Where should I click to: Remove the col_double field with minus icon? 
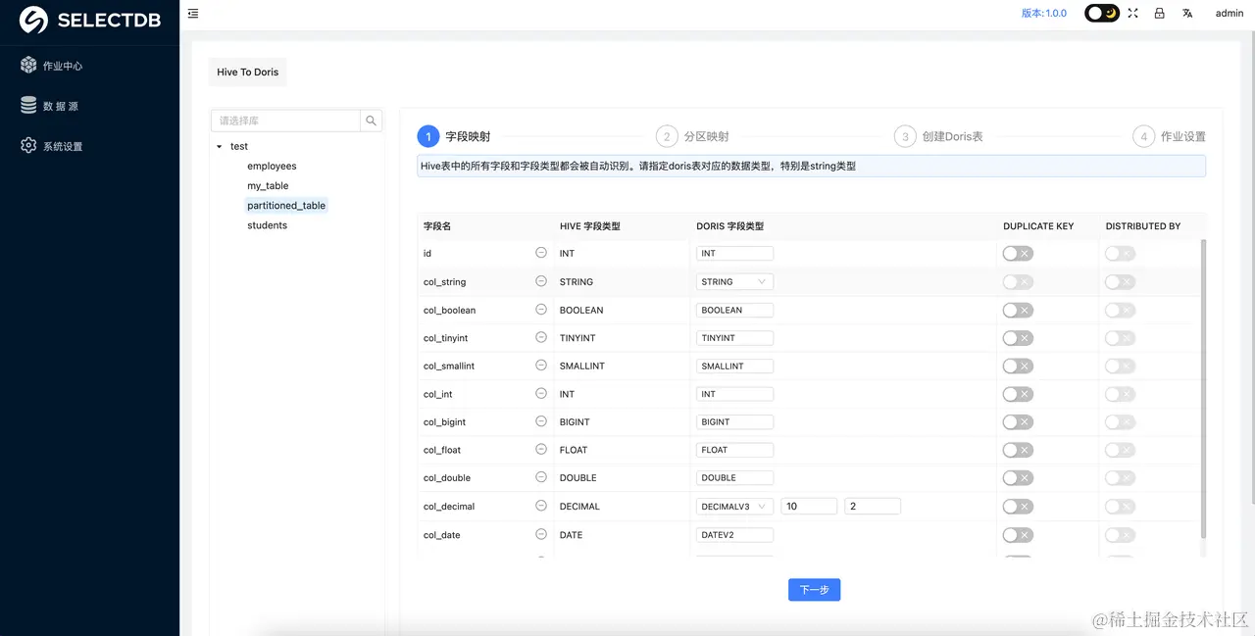(x=541, y=477)
